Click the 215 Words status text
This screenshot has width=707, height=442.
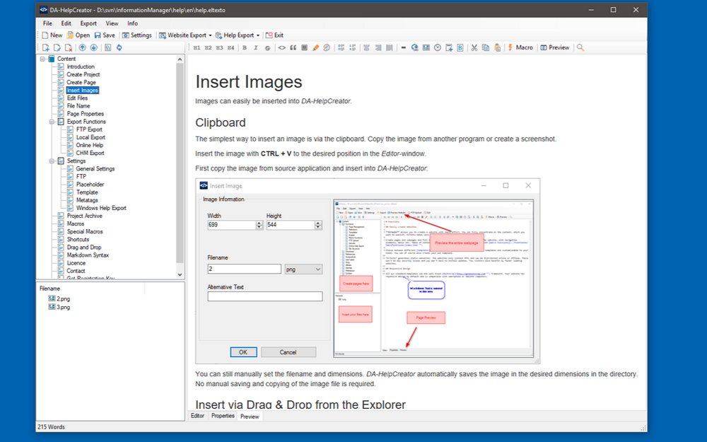coord(51,426)
